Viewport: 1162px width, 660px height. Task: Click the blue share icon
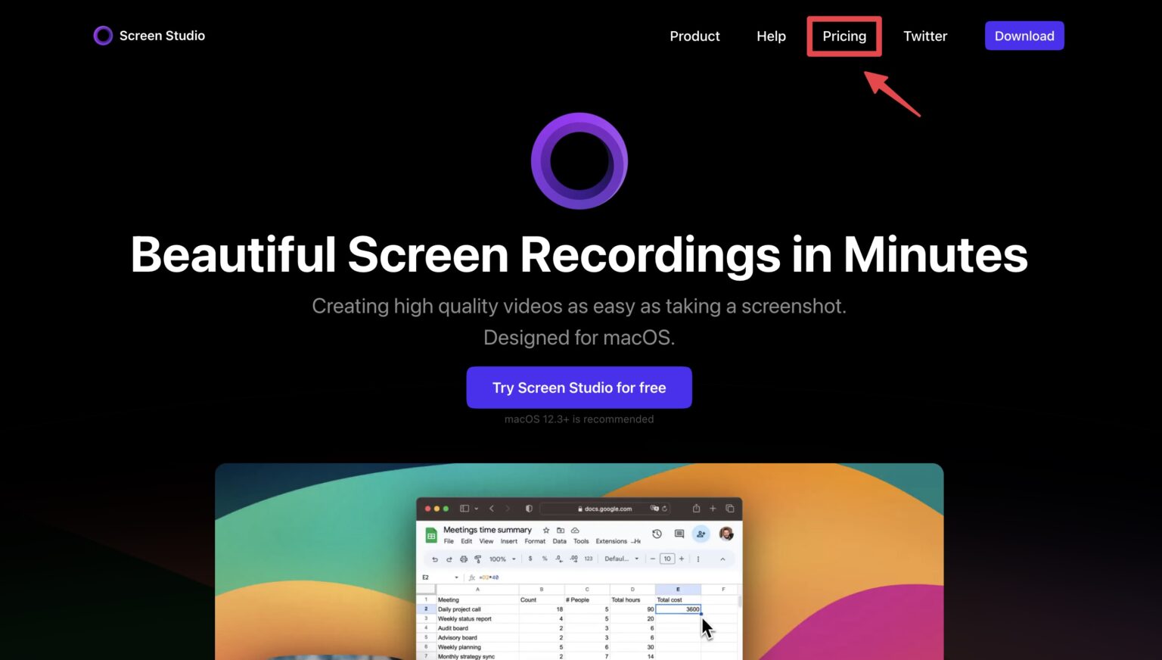pos(701,534)
